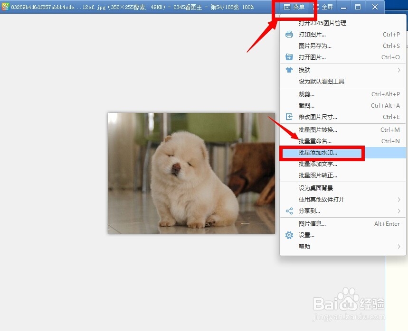Select 图片信息... menu item

click(342, 224)
